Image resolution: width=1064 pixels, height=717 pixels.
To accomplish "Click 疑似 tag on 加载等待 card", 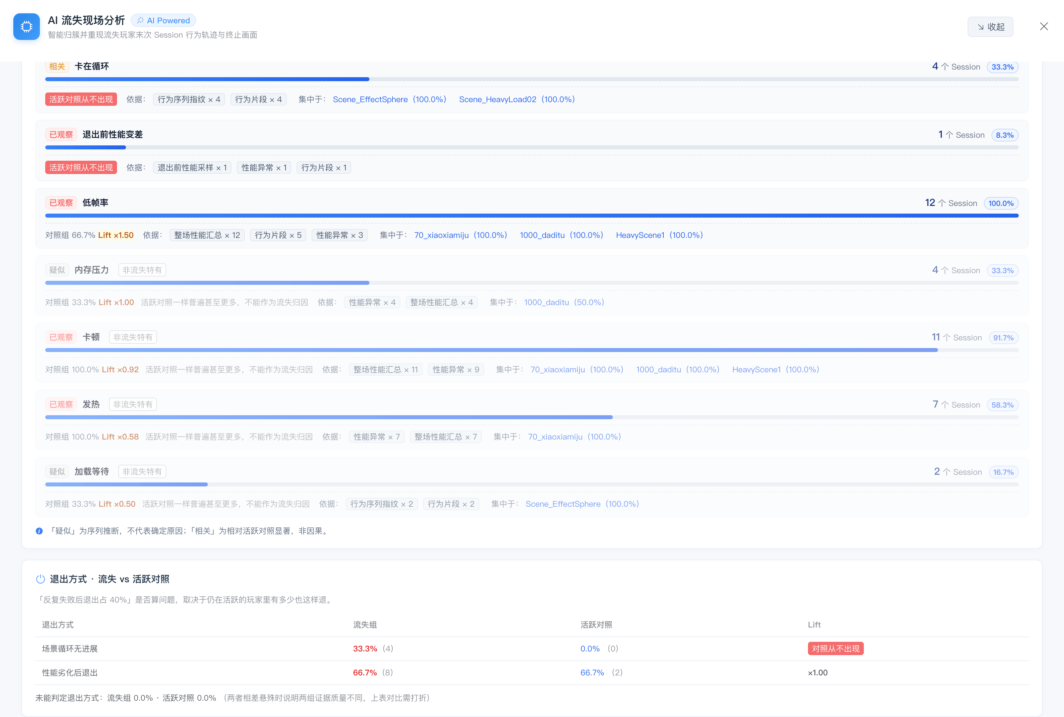I will (57, 471).
